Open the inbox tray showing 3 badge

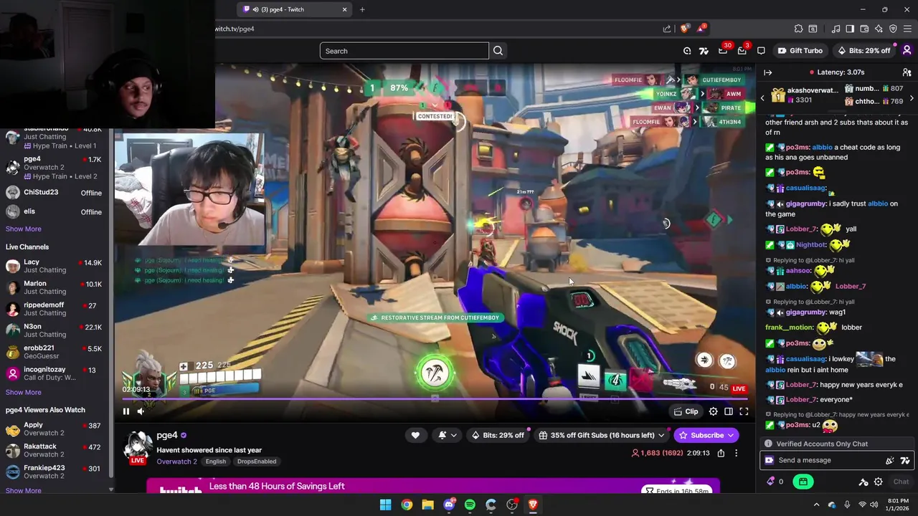click(742, 50)
